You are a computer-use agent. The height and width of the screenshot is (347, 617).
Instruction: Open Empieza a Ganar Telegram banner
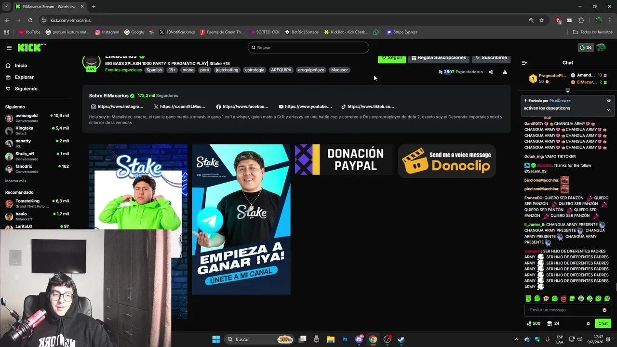click(241, 219)
